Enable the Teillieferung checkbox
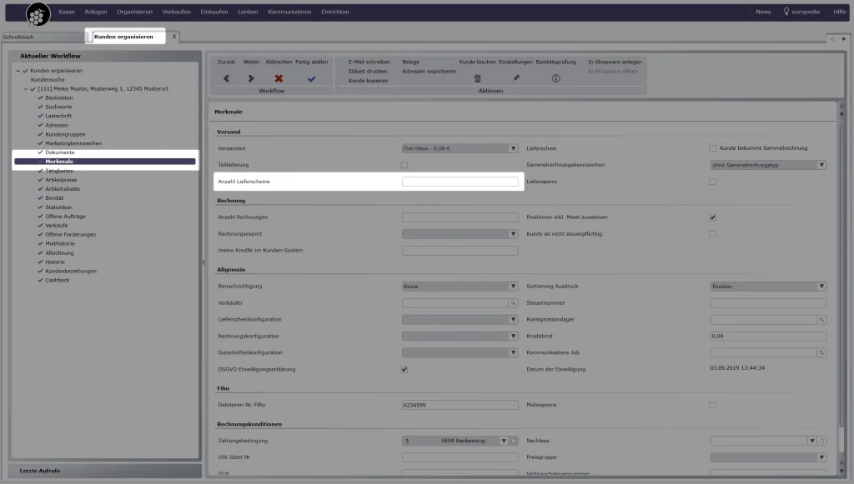This screenshot has width=854, height=484. (x=404, y=165)
